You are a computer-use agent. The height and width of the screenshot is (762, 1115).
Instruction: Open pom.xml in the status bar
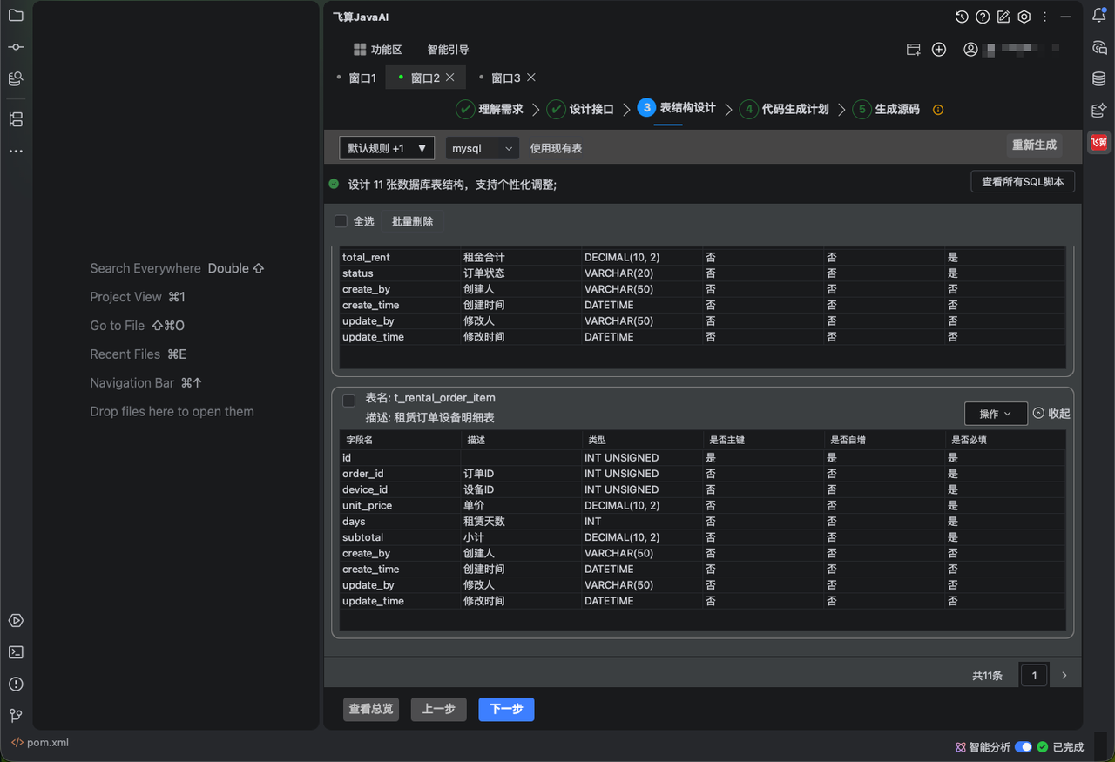40,743
